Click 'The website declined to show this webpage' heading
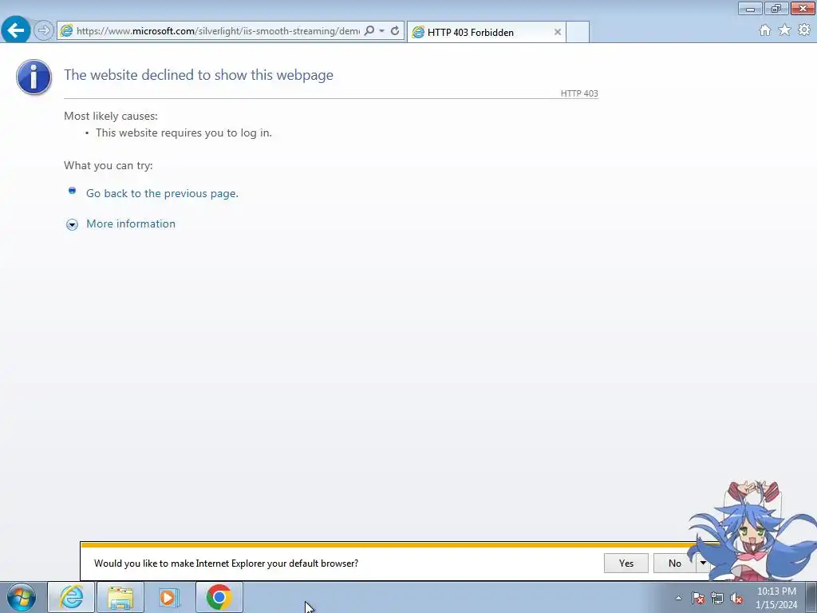 (x=199, y=74)
